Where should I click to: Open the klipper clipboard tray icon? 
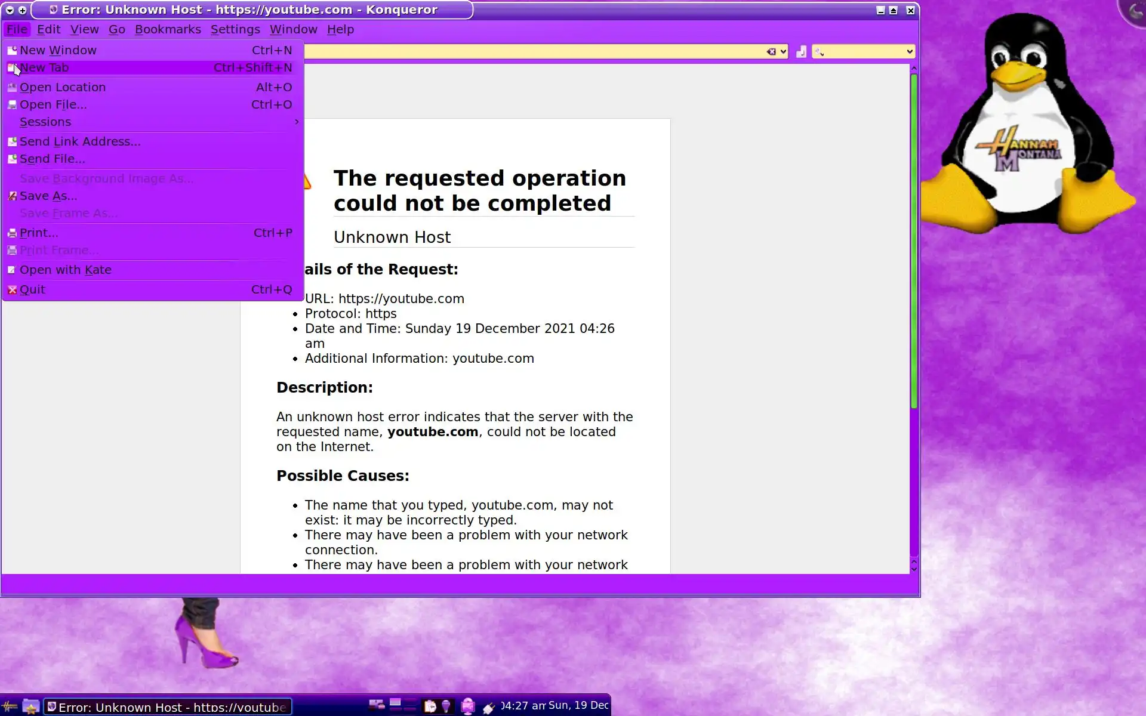[430, 706]
